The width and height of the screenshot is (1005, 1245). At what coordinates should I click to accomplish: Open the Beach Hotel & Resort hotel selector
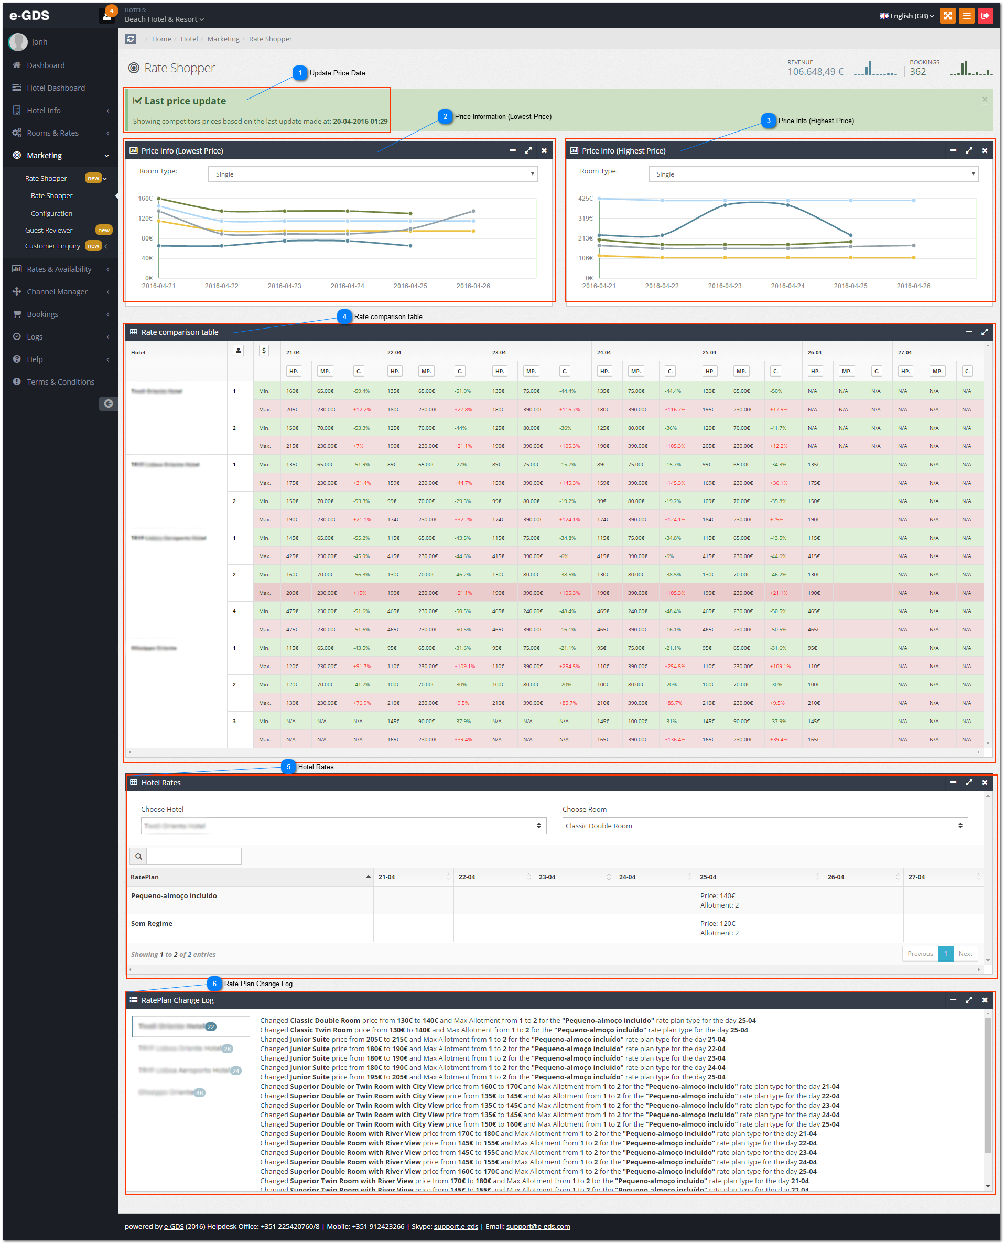coord(164,19)
